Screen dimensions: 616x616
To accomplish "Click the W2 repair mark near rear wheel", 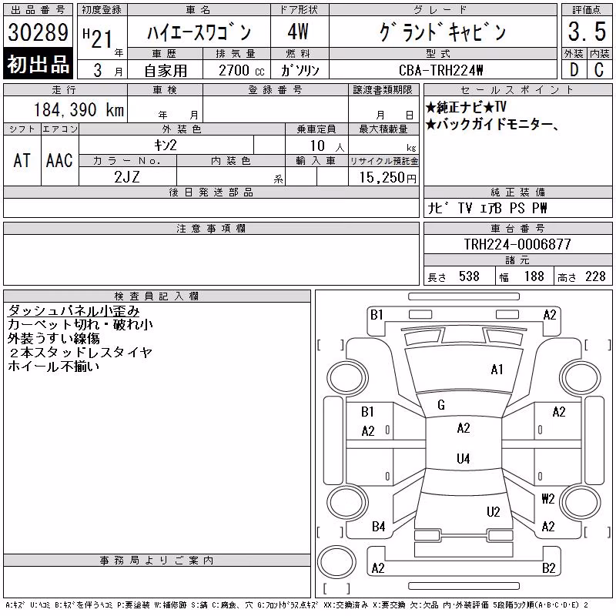I will 548,498.
